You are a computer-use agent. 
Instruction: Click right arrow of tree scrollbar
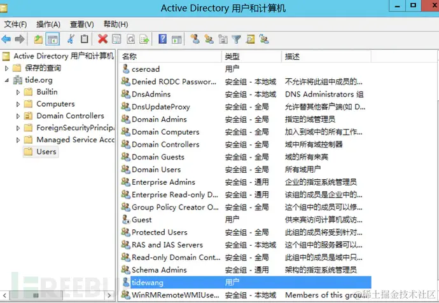[109, 295]
